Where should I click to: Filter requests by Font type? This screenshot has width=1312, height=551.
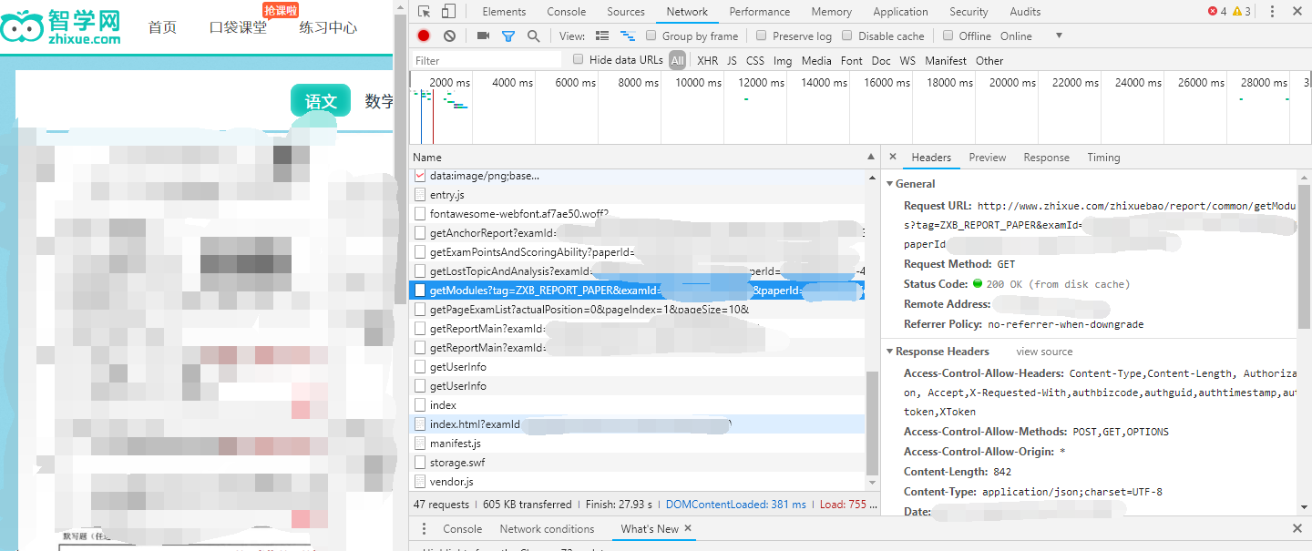coord(852,60)
